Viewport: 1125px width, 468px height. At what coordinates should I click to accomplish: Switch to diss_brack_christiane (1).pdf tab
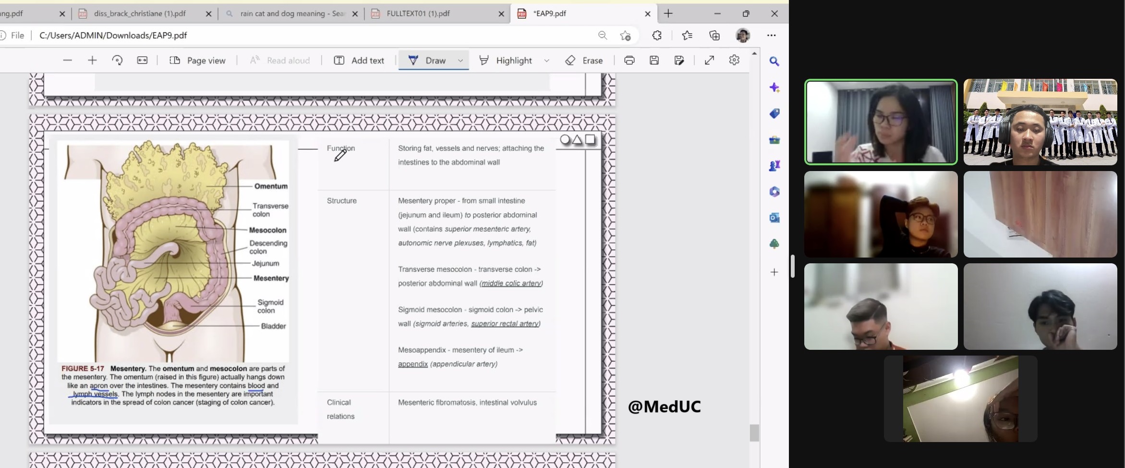tap(140, 13)
